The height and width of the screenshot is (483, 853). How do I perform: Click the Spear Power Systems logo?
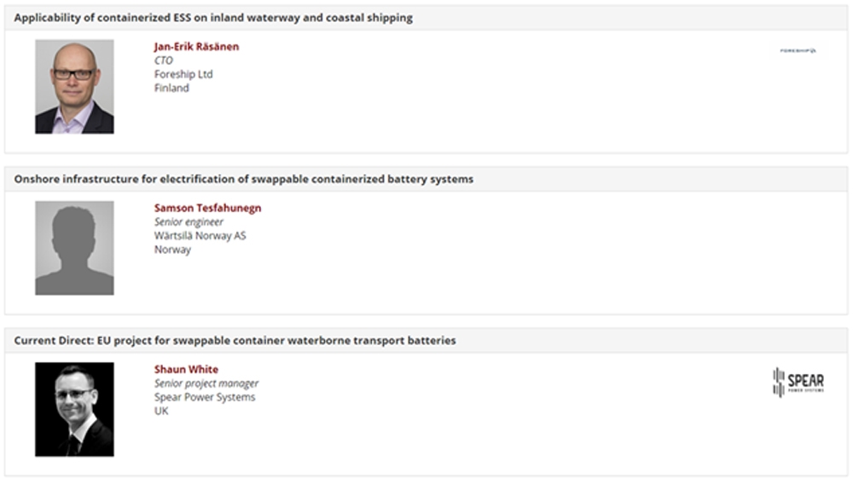click(798, 382)
